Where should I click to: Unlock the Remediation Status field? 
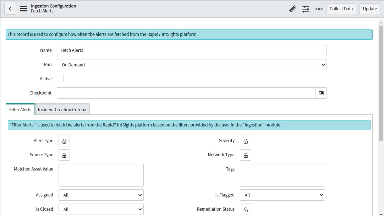pos(246,209)
